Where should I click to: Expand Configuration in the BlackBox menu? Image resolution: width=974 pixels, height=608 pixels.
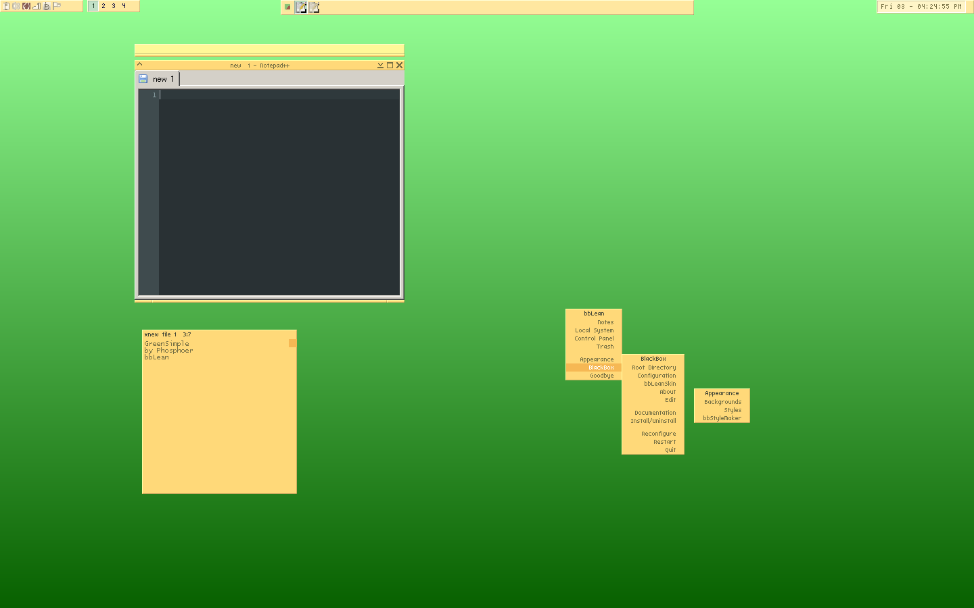point(655,376)
